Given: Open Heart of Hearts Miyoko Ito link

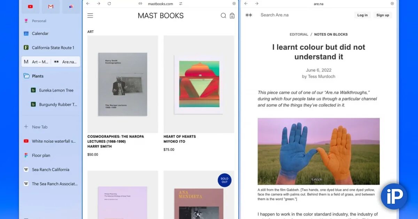Looking at the screenshot, I should [180, 139].
